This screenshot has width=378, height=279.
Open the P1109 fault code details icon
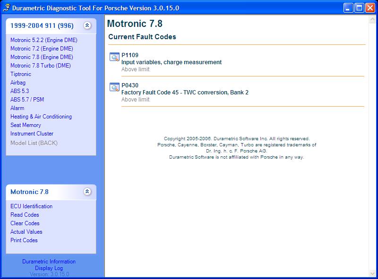pos(114,57)
